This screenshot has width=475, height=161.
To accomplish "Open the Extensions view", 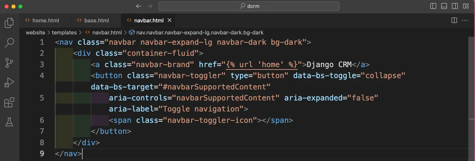I will click(9, 102).
